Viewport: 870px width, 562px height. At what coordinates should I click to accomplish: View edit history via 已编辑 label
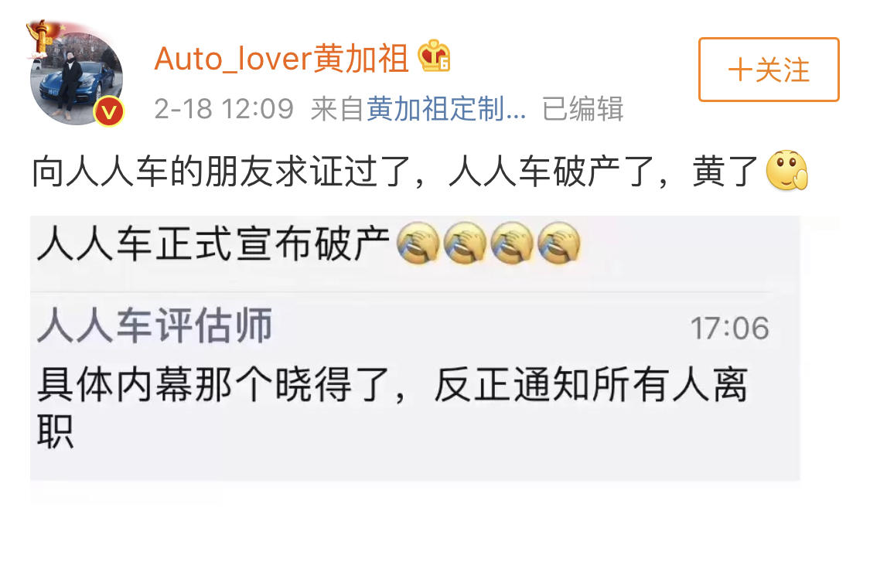click(583, 108)
